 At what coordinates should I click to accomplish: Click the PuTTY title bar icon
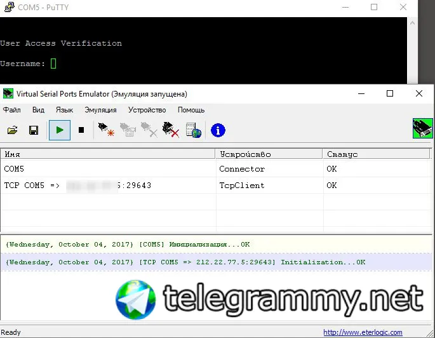pos(10,7)
